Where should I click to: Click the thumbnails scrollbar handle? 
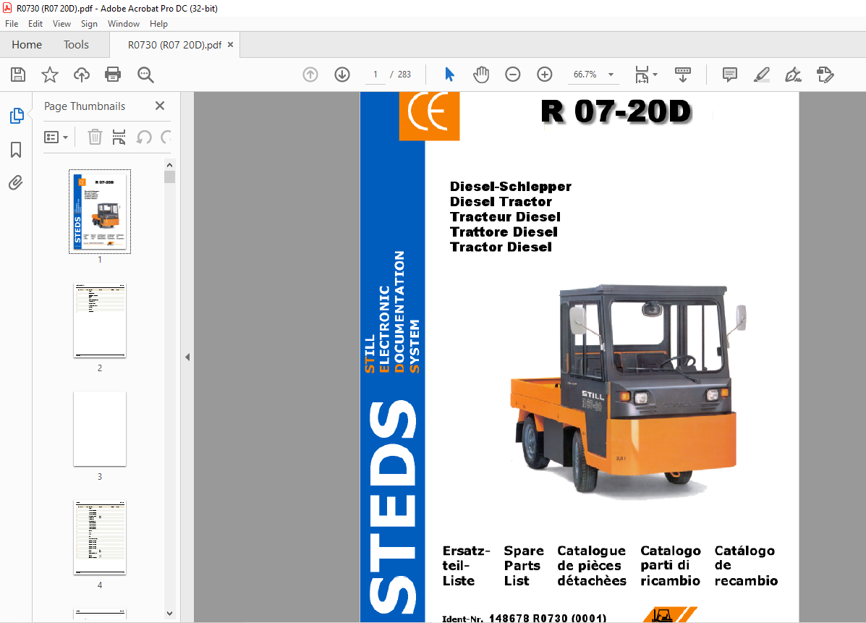click(x=169, y=177)
